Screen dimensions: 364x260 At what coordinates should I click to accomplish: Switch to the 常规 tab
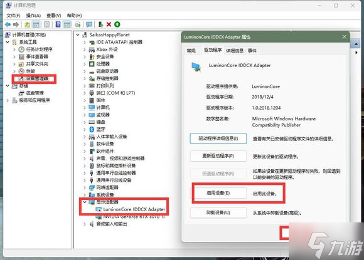191,50
